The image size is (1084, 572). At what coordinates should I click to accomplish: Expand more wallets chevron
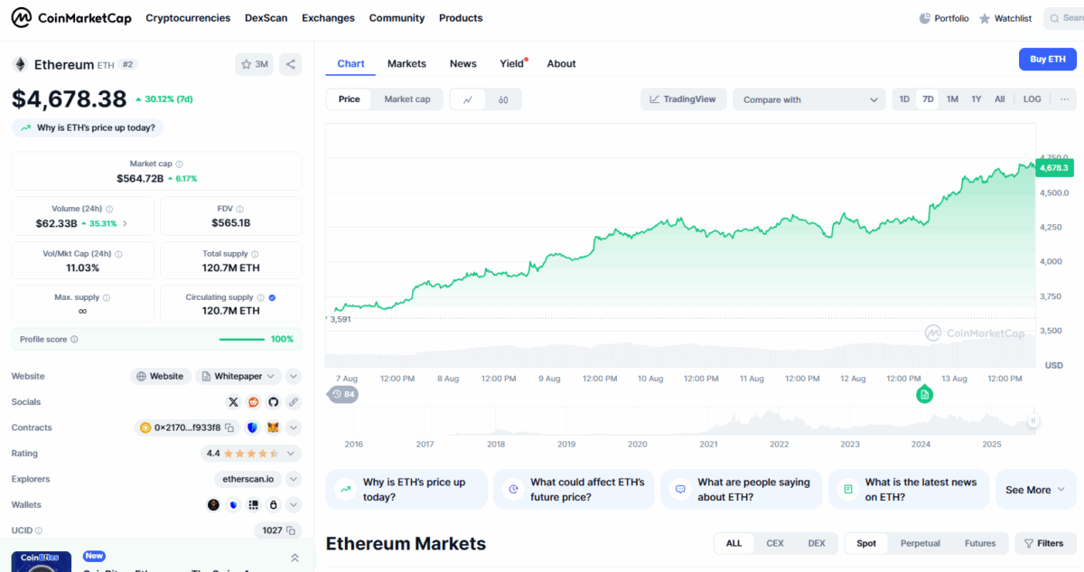pyautogui.click(x=294, y=505)
